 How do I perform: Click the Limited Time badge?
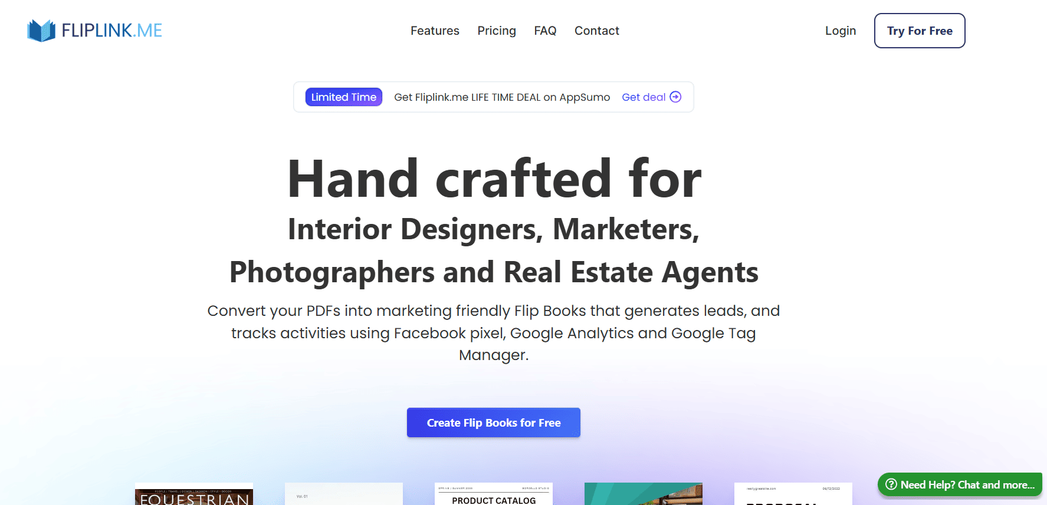[x=344, y=97]
